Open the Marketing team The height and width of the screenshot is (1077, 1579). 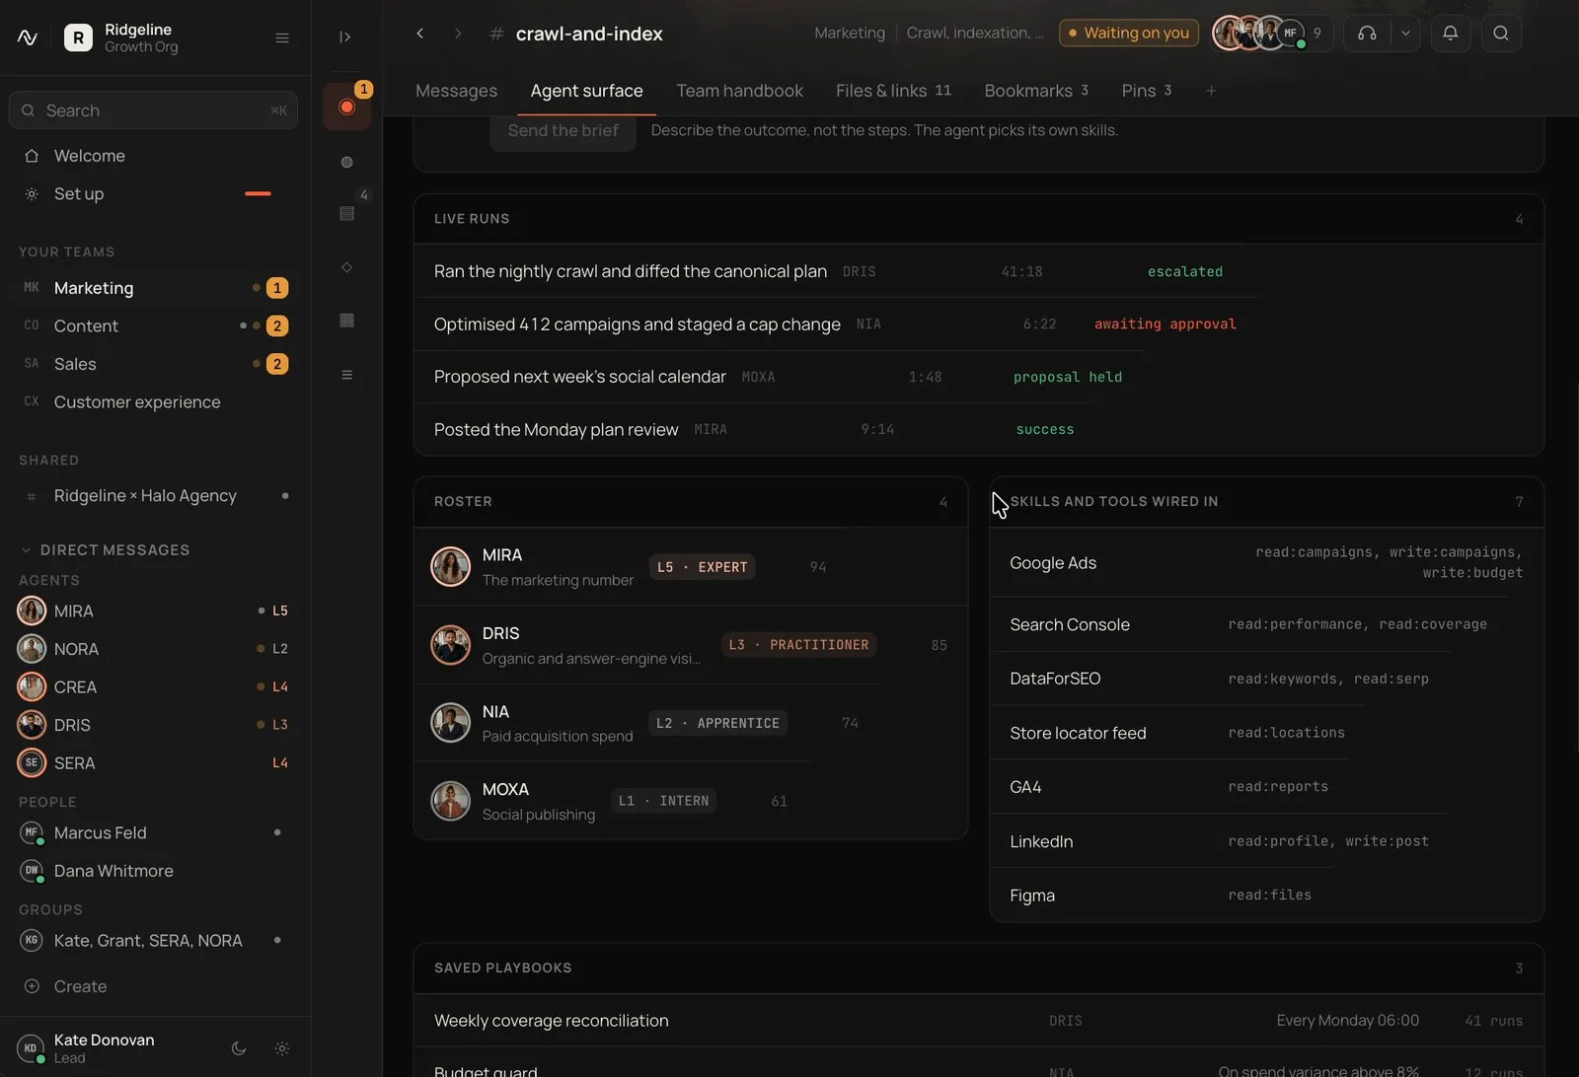155,288
